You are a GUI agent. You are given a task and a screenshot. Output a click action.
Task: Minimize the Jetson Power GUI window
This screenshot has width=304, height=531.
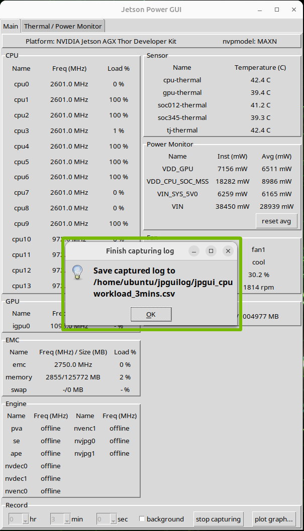260,10
